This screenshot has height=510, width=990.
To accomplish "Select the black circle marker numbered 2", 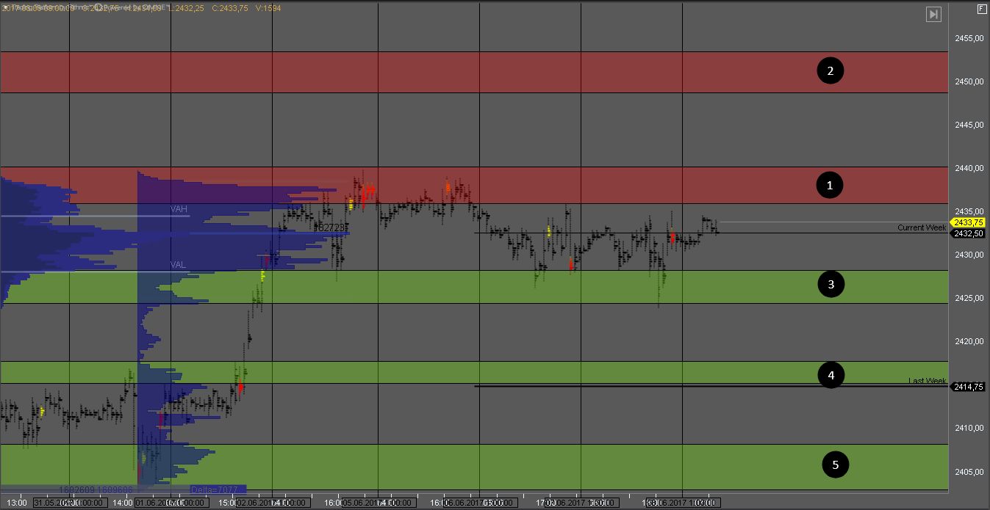I will [831, 71].
